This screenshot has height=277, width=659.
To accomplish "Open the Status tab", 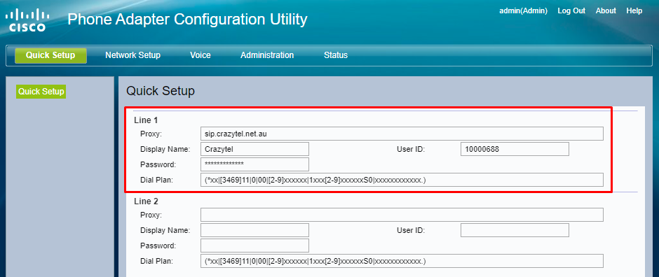I will 336,55.
